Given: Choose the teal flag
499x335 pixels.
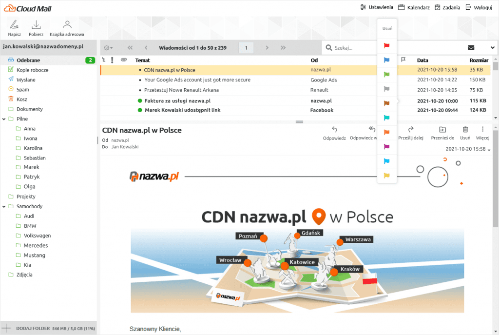Looking at the screenshot, I should pos(386,118).
